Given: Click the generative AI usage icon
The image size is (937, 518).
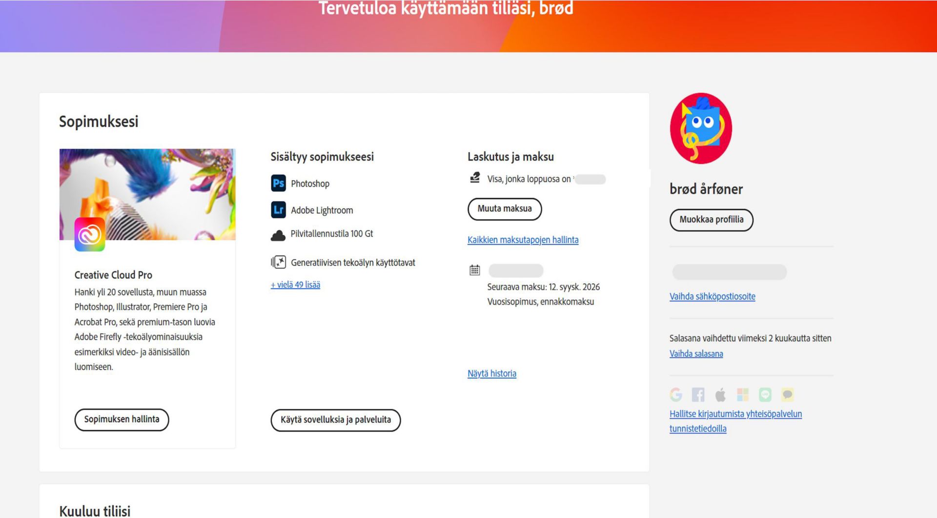Looking at the screenshot, I should point(278,262).
